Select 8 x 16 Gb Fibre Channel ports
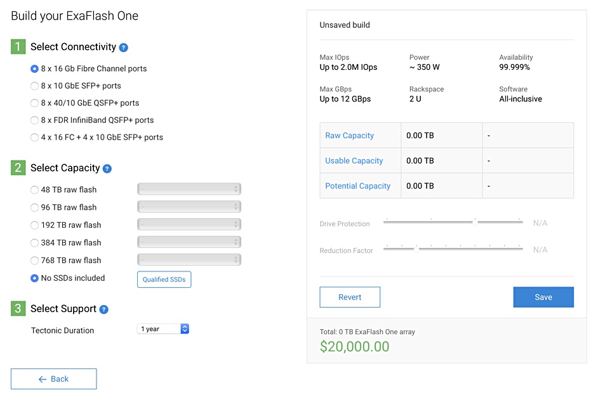This screenshot has height=397, width=603. 35,68
